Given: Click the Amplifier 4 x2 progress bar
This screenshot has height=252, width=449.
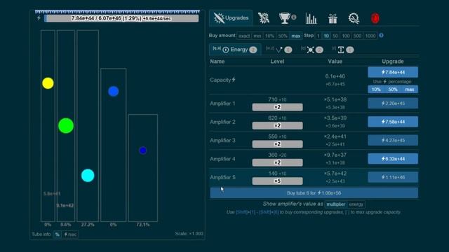Looking at the screenshot, I should [x=277, y=162].
